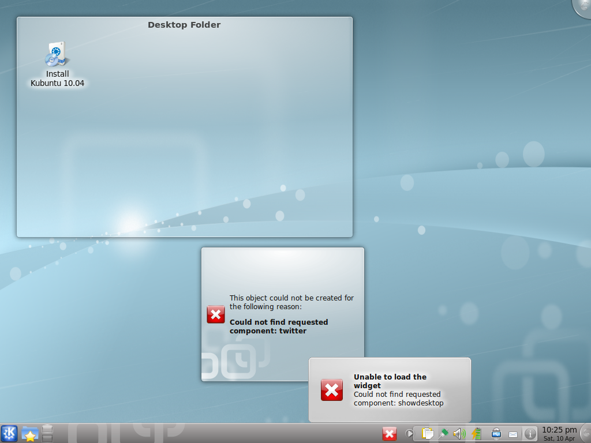591x443 pixels.
Task: Select the Install Kubuntu 10.04 icon
Action: point(57,54)
